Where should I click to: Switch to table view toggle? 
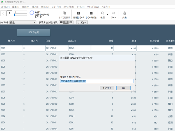click(x=71, y=22)
